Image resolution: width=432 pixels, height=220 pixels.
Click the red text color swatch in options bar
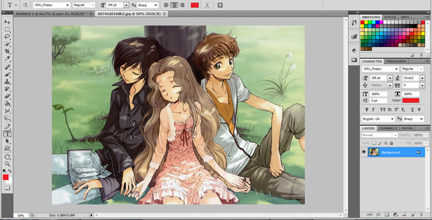194,5
